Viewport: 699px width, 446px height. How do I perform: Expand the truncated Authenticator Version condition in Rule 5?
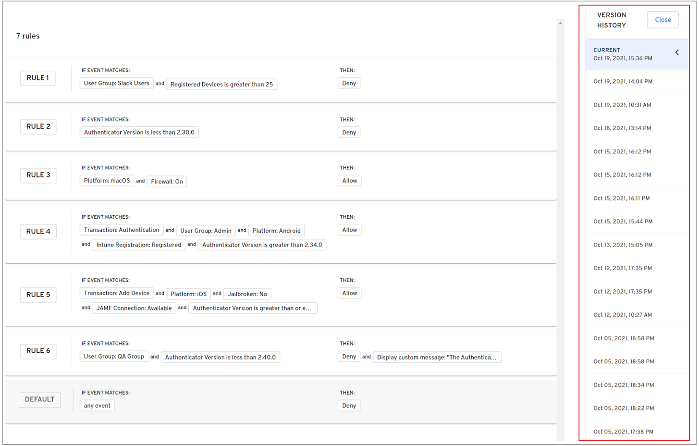pos(252,309)
